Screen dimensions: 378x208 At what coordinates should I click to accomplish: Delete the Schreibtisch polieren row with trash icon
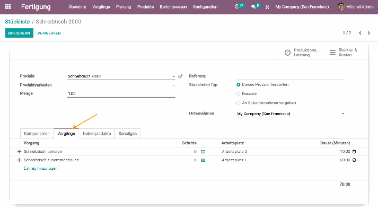click(x=354, y=152)
